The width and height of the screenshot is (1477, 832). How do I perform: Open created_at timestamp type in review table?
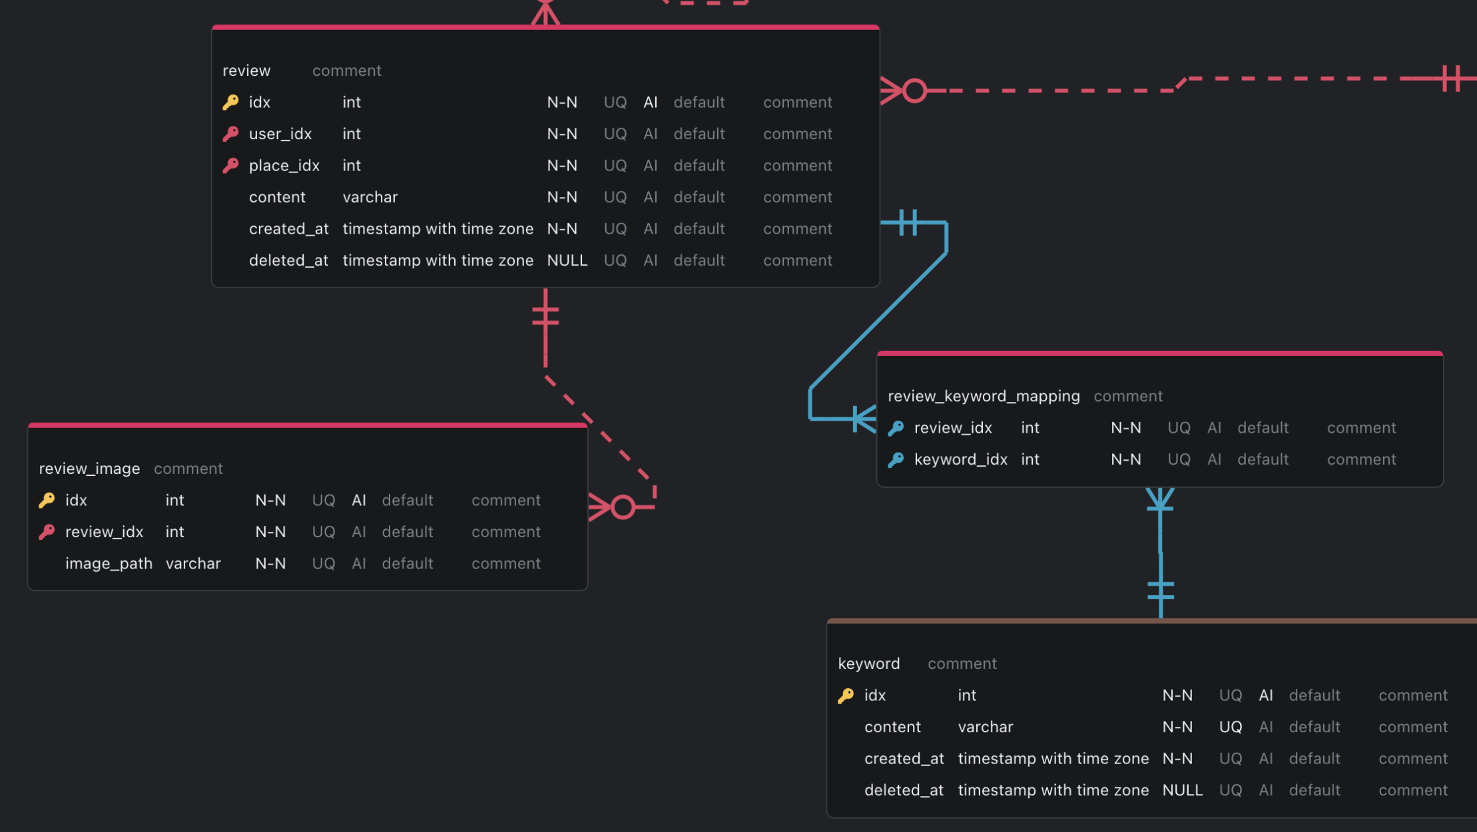tap(438, 228)
